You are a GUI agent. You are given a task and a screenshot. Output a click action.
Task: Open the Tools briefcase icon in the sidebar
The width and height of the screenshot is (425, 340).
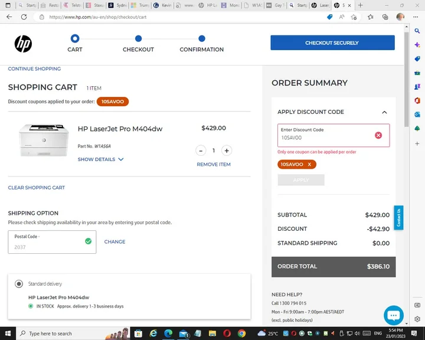(x=417, y=73)
